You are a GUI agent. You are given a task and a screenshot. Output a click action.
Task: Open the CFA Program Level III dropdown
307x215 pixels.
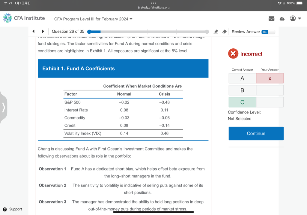(93, 19)
